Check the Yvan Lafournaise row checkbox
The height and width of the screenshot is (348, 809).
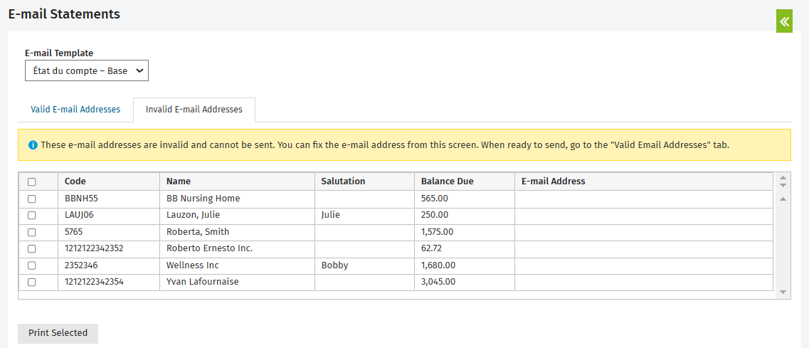(x=32, y=283)
